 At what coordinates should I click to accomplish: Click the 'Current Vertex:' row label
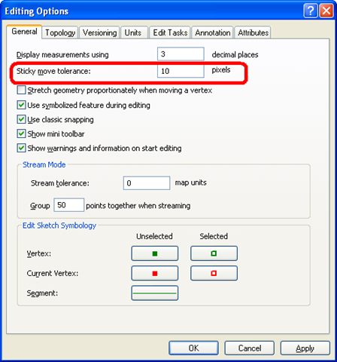tap(53, 273)
